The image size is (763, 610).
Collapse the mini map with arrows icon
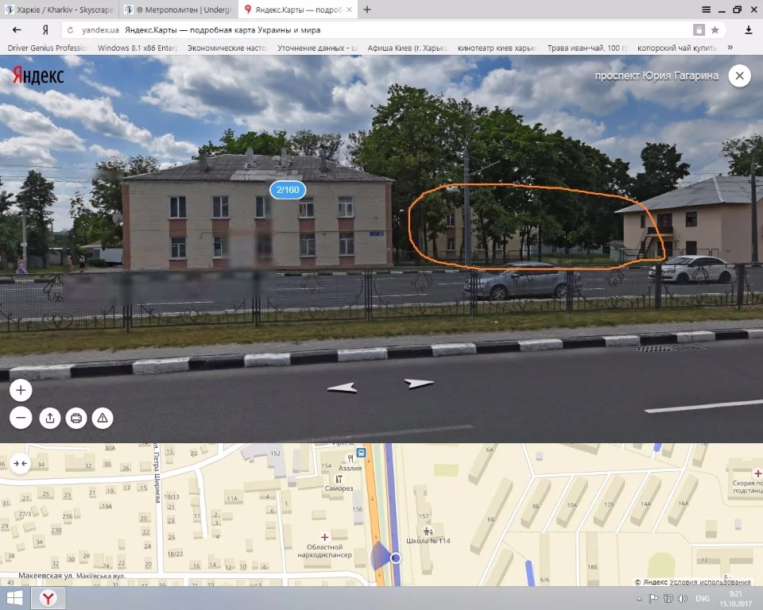[21, 464]
